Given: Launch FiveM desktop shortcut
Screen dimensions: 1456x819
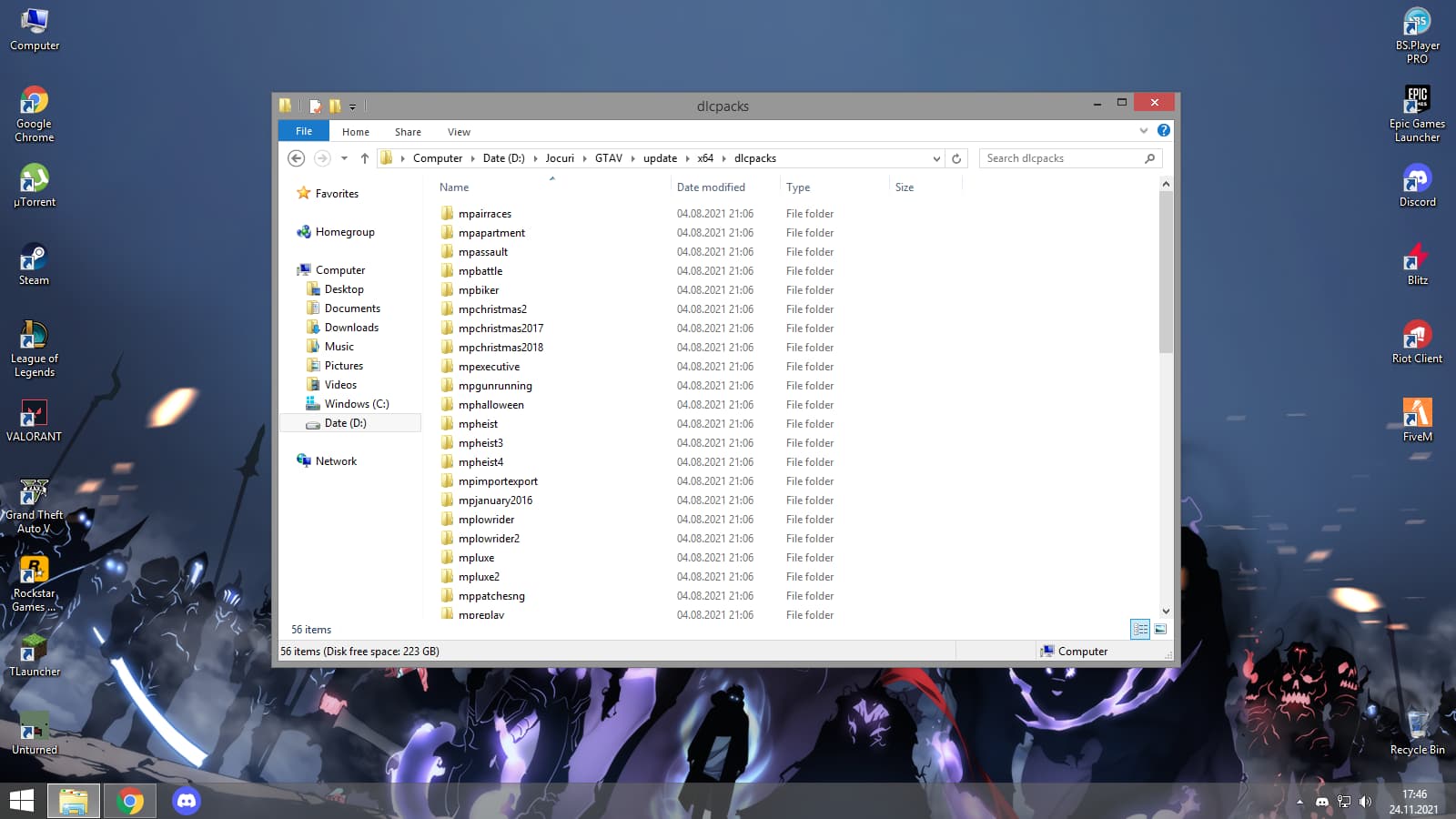Looking at the screenshot, I should coord(1417,420).
